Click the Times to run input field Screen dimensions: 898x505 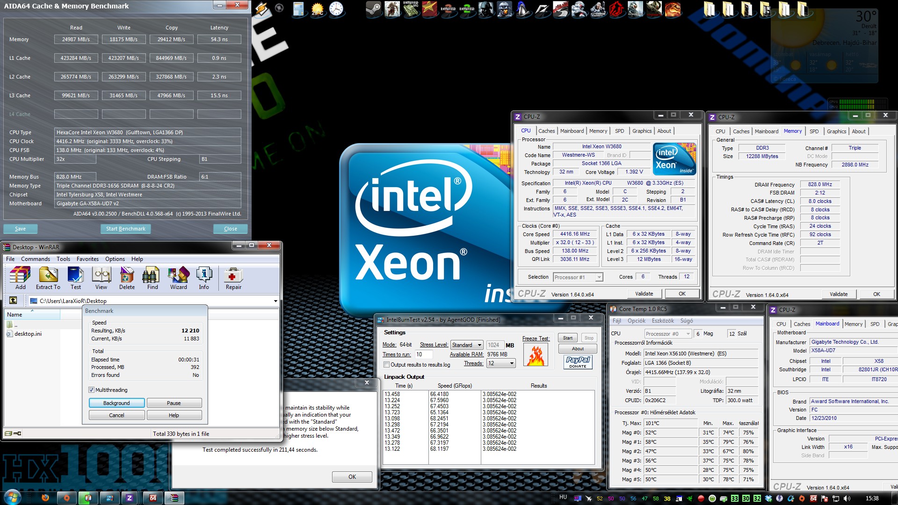pyautogui.click(x=423, y=354)
